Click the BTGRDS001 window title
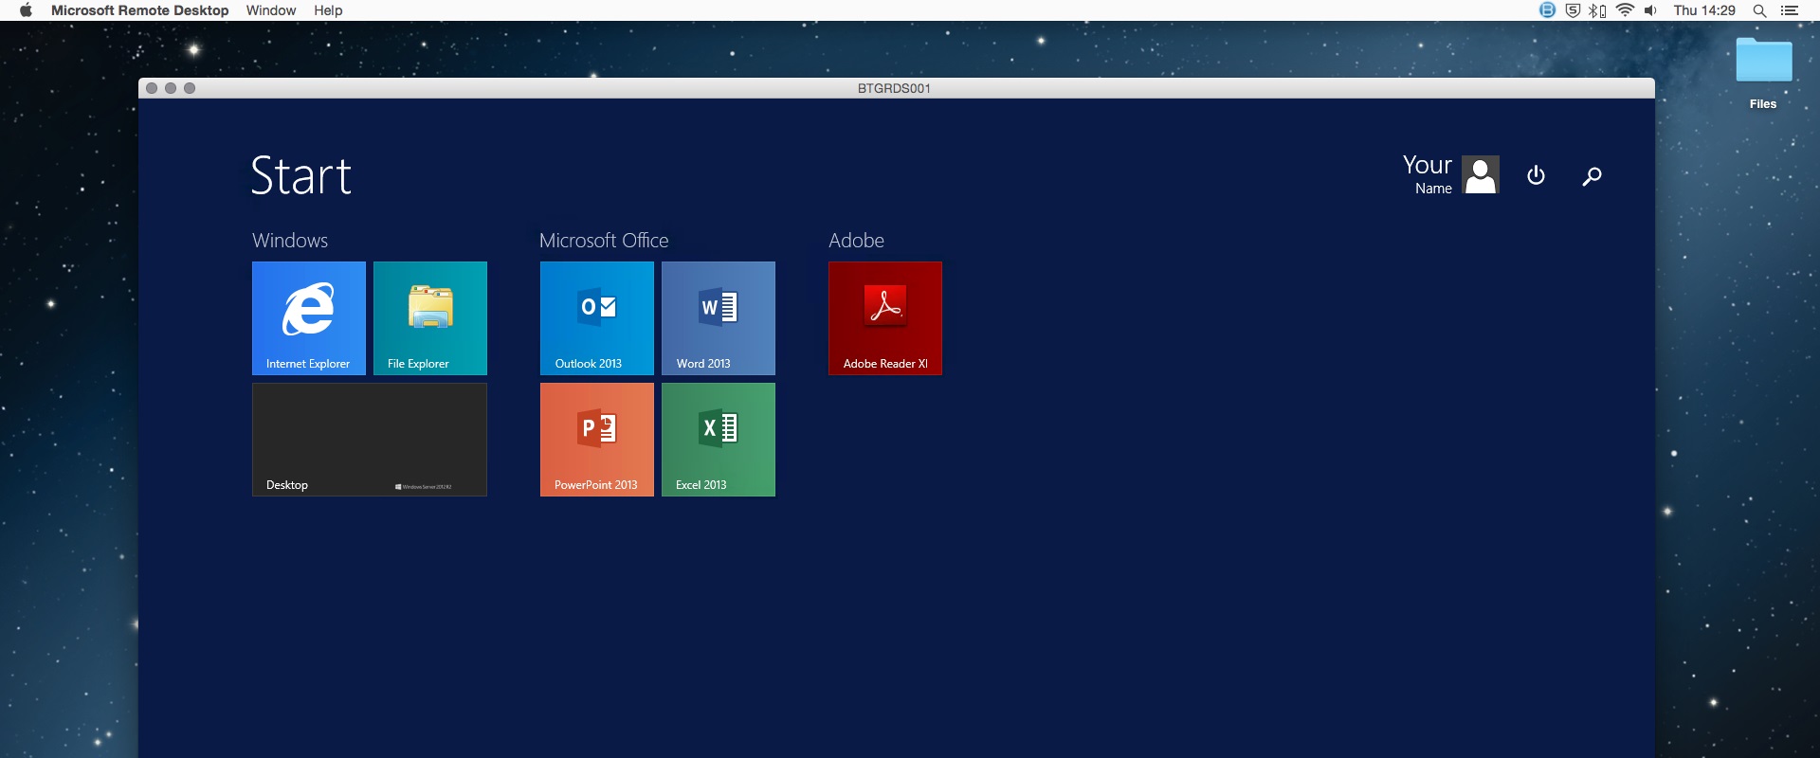Image resolution: width=1820 pixels, height=758 pixels. tap(894, 88)
